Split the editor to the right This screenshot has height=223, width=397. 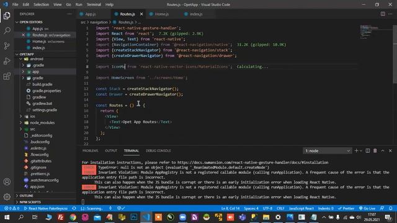pos(383,14)
